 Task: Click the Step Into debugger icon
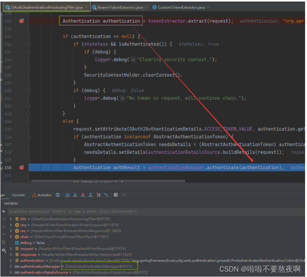(75, 195)
